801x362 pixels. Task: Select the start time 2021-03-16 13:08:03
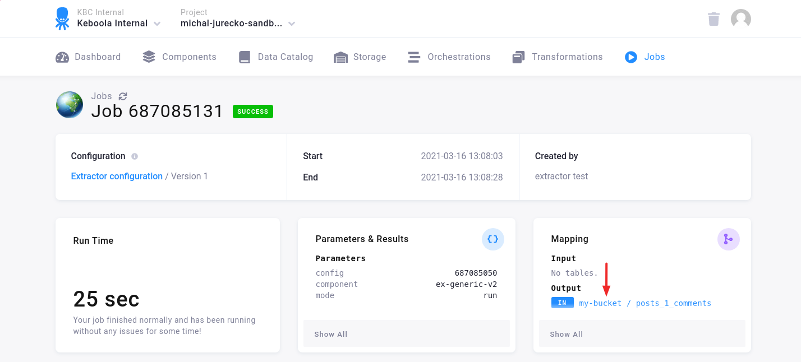tap(462, 156)
